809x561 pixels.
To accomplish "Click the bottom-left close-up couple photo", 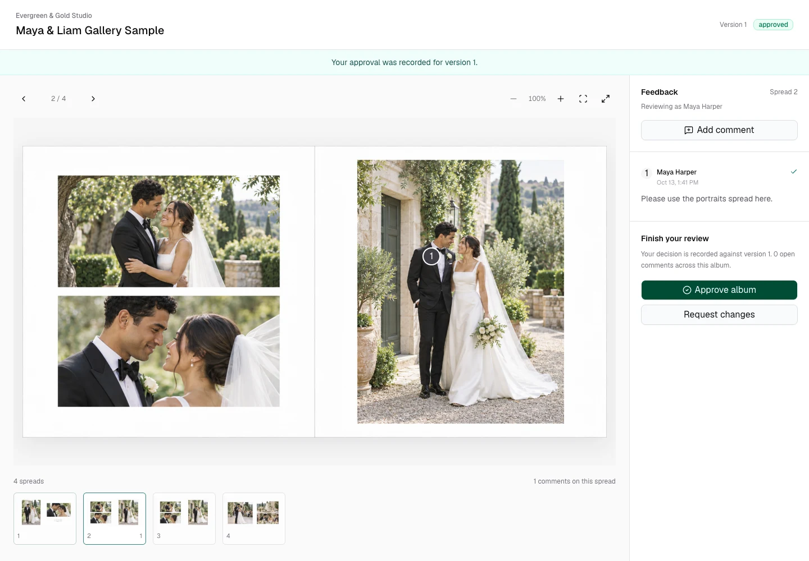I will click(169, 351).
